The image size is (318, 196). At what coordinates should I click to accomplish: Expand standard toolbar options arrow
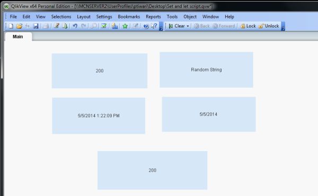(x=161, y=26)
